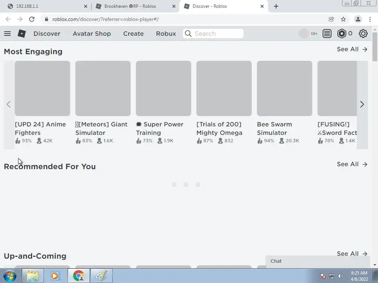This screenshot has width=378, height=283.
Task: Open the hamburger navigation menu
Action: pyautogui.click(x=7, y=34)
